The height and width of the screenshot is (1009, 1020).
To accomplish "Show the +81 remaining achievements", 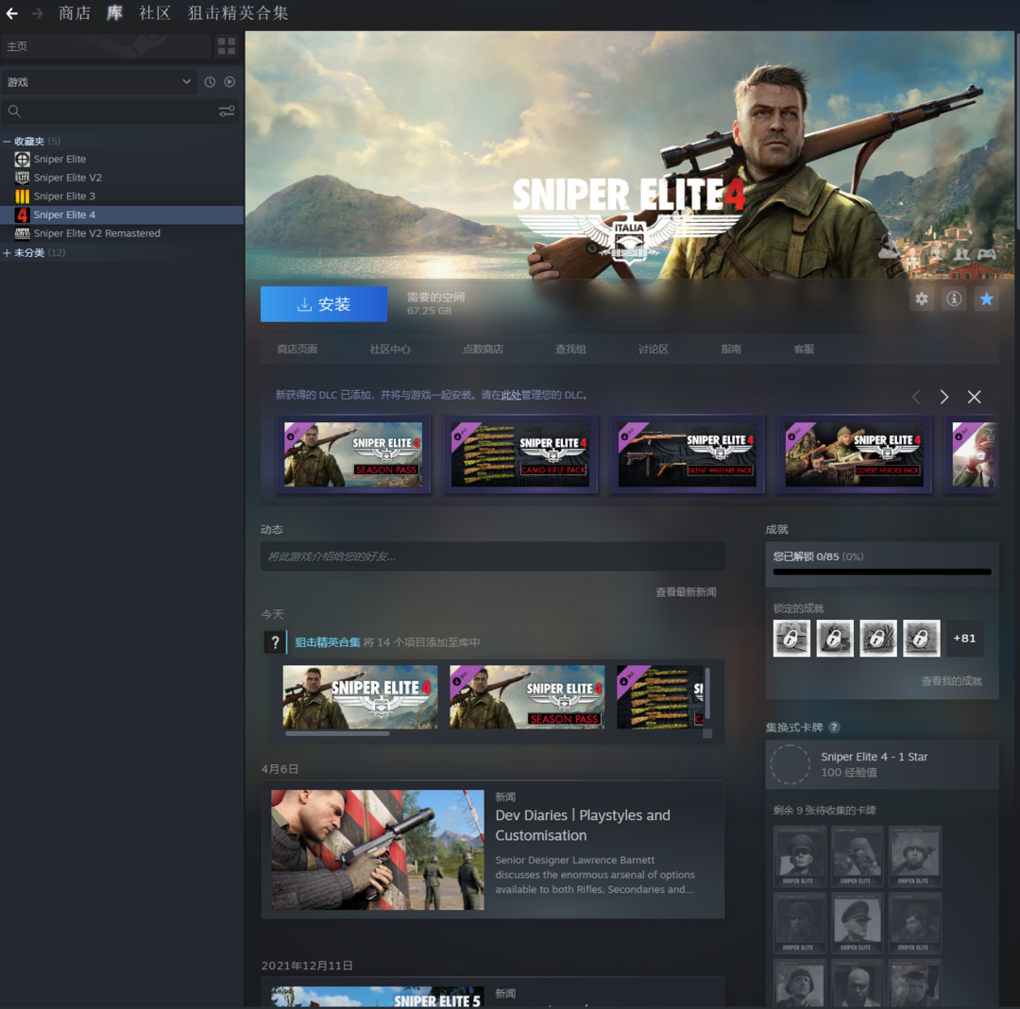I will tap(964, 639).
